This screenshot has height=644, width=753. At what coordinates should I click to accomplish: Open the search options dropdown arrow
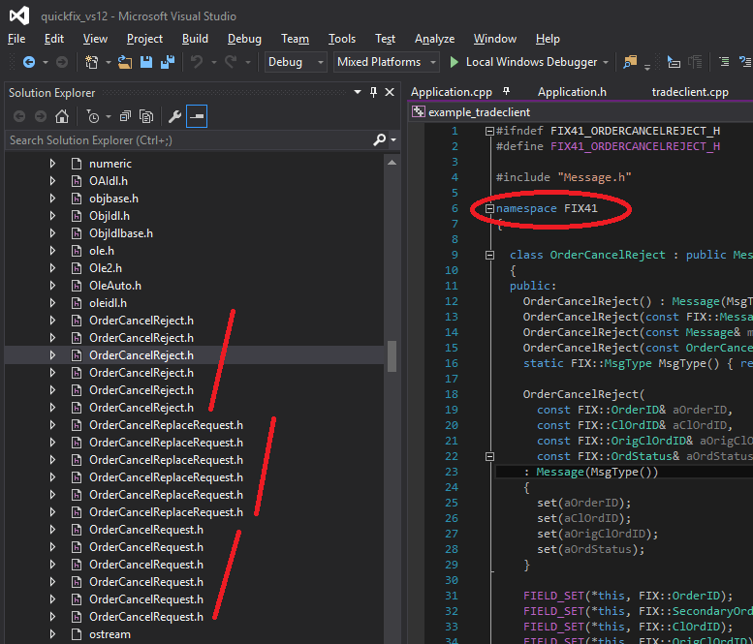coord(393,140)
